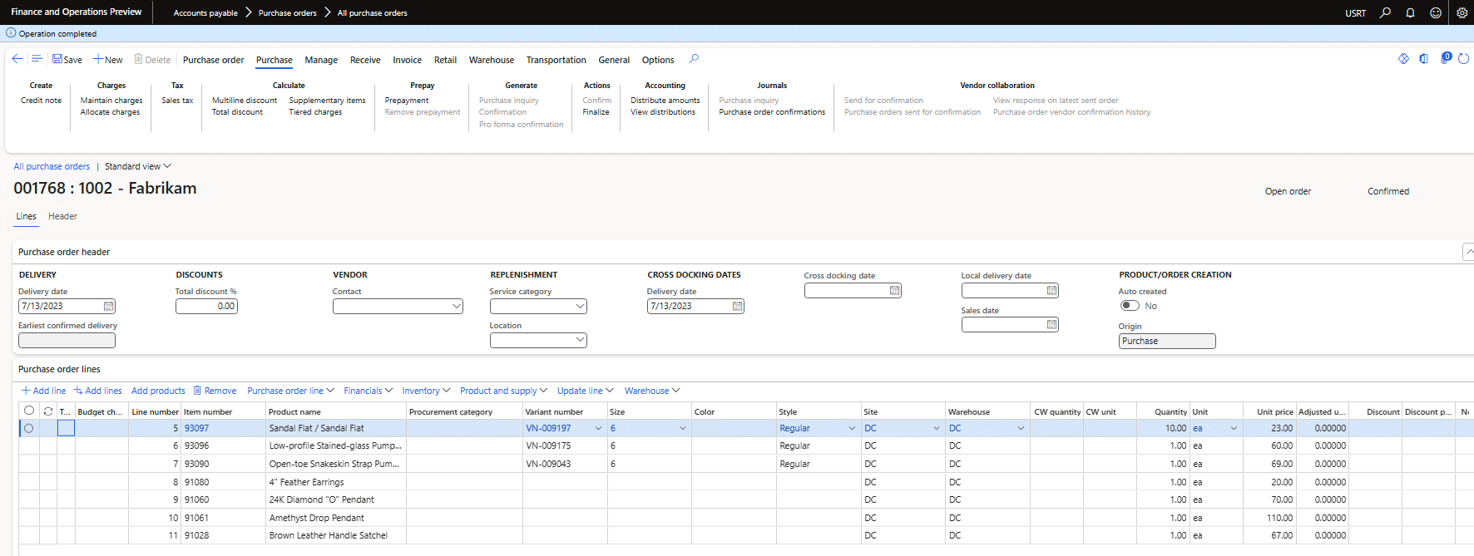Expand the Service category dropdown

coord(580,307)
